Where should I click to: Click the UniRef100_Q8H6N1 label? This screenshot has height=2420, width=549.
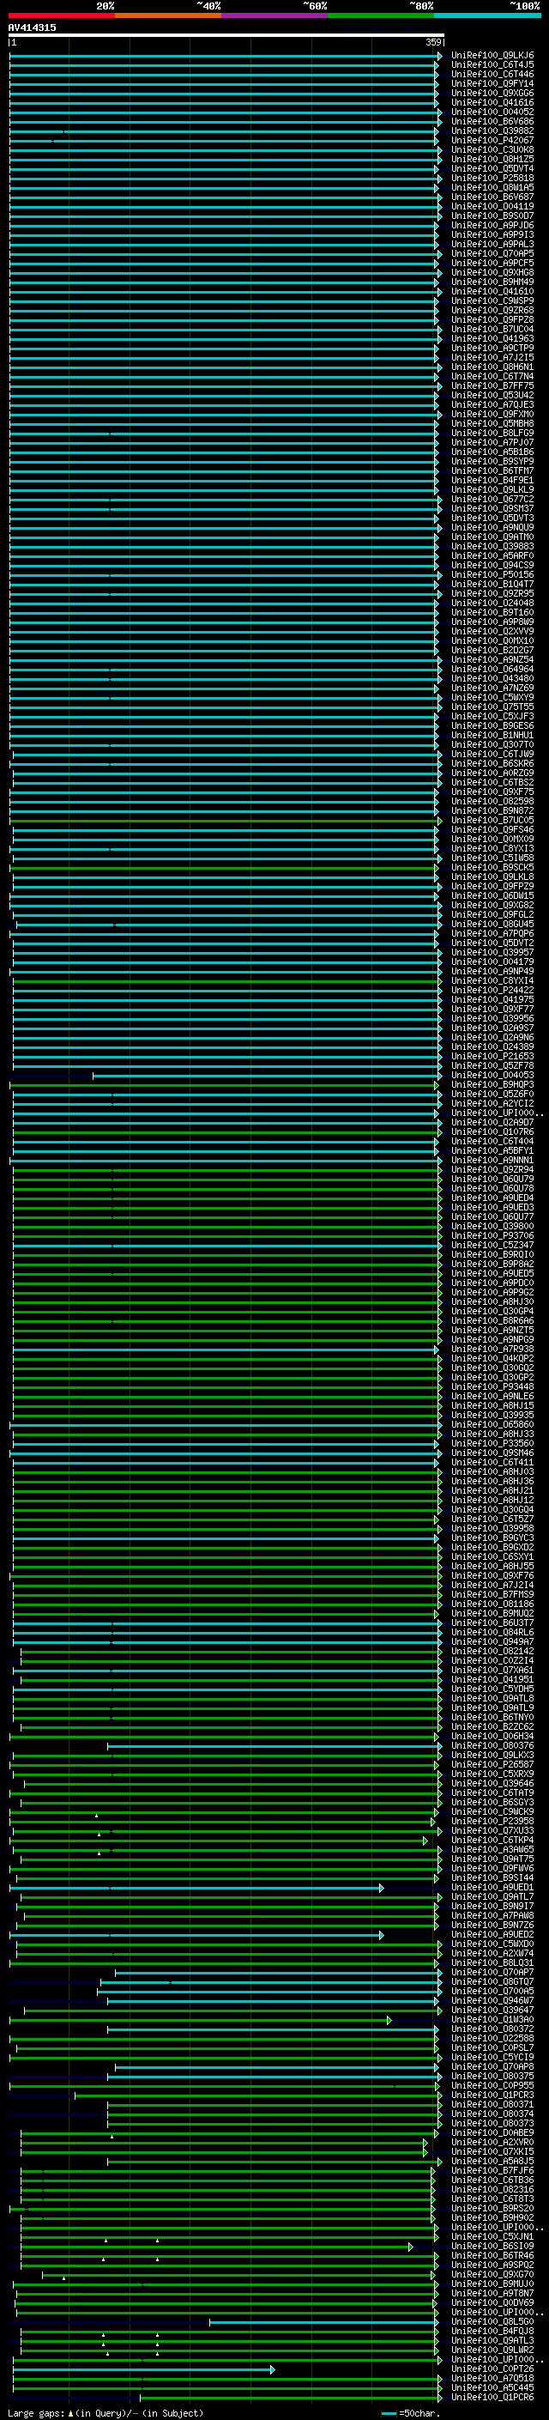click(x=492, y=367)
